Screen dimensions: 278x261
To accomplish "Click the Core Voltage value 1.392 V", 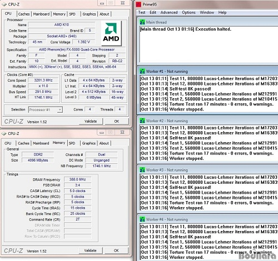I will point(84,42).
